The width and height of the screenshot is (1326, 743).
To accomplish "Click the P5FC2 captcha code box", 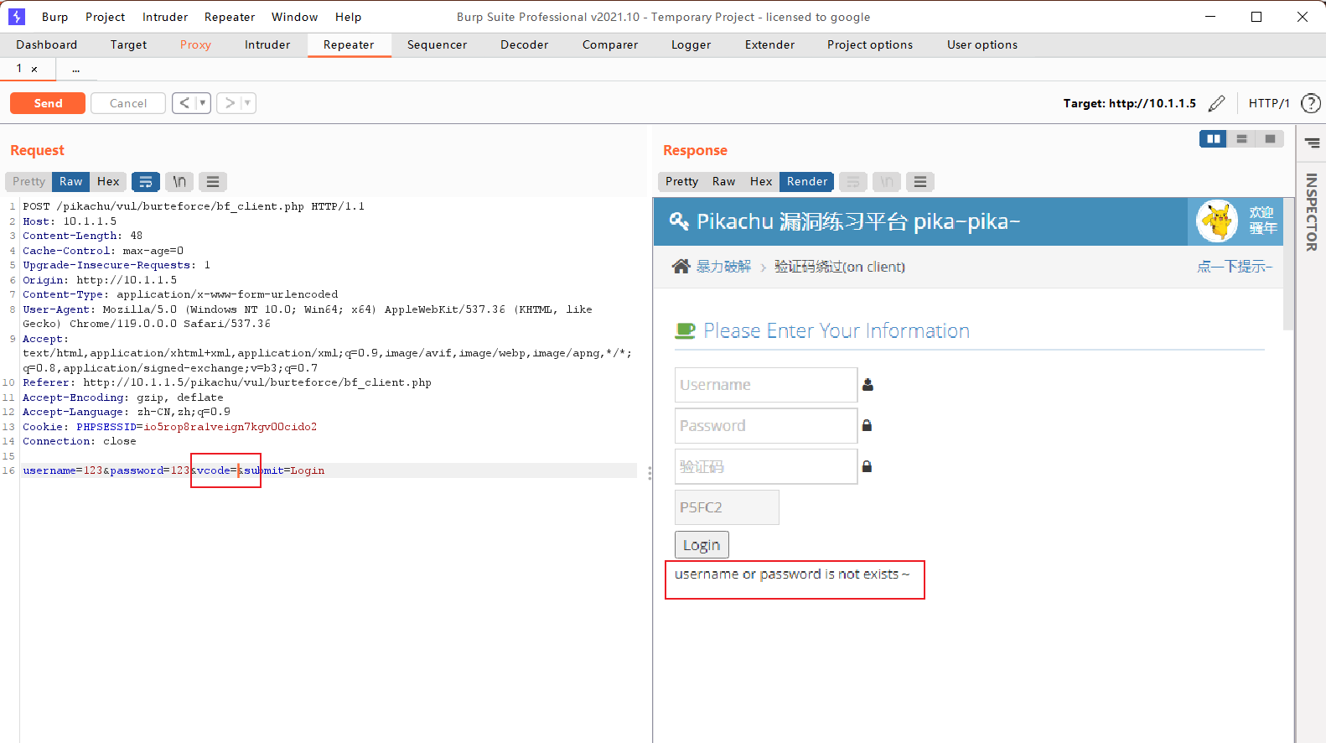I will 727,507.
